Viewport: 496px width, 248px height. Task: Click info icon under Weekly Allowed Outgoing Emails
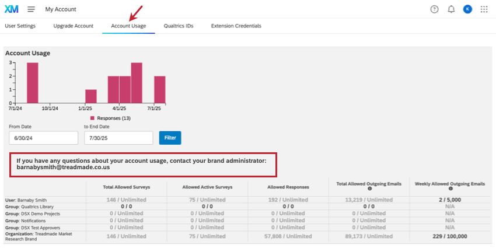click(450, 188)
